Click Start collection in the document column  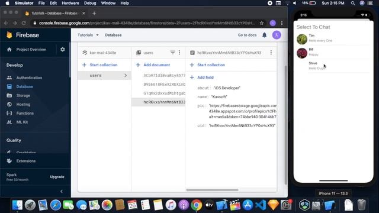[208, 65]
